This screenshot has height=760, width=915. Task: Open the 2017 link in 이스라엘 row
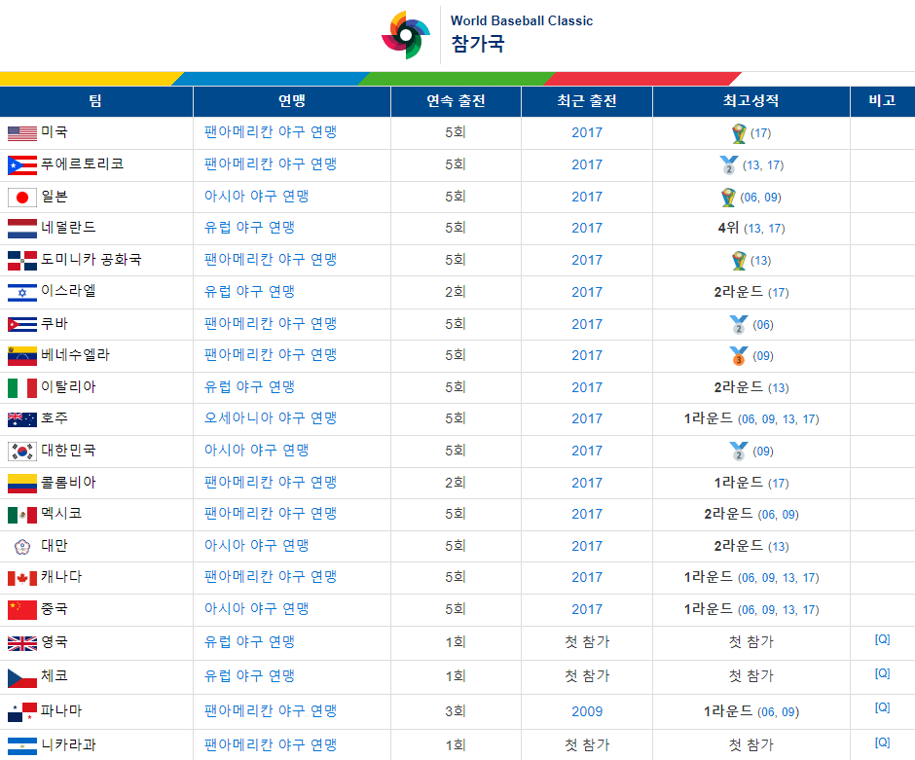(x=587, y=292)
